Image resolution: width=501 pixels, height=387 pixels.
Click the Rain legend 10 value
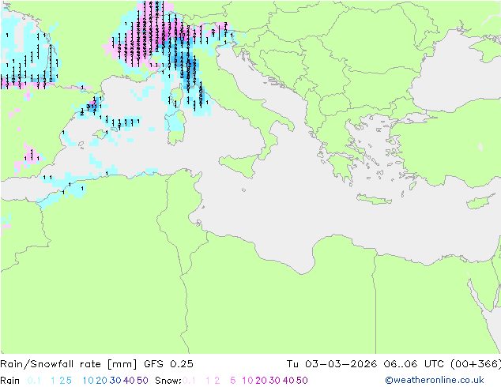[89, 381]
